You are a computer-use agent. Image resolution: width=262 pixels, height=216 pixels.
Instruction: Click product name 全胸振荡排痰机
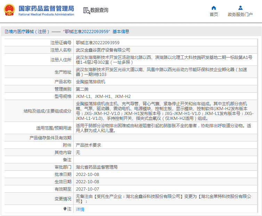pyautogui.click(x=90, y=82)
